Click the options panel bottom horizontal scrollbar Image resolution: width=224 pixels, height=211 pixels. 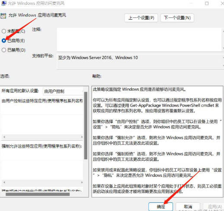point(38,194)
